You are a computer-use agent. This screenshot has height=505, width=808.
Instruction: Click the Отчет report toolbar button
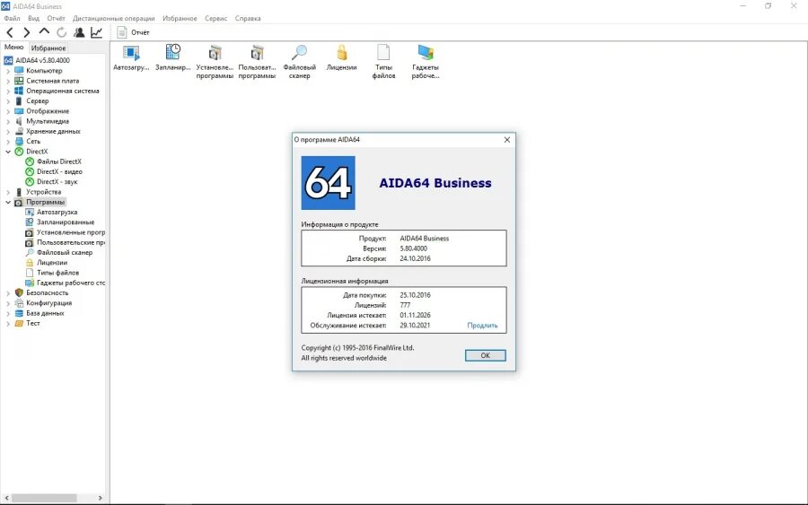133,32
